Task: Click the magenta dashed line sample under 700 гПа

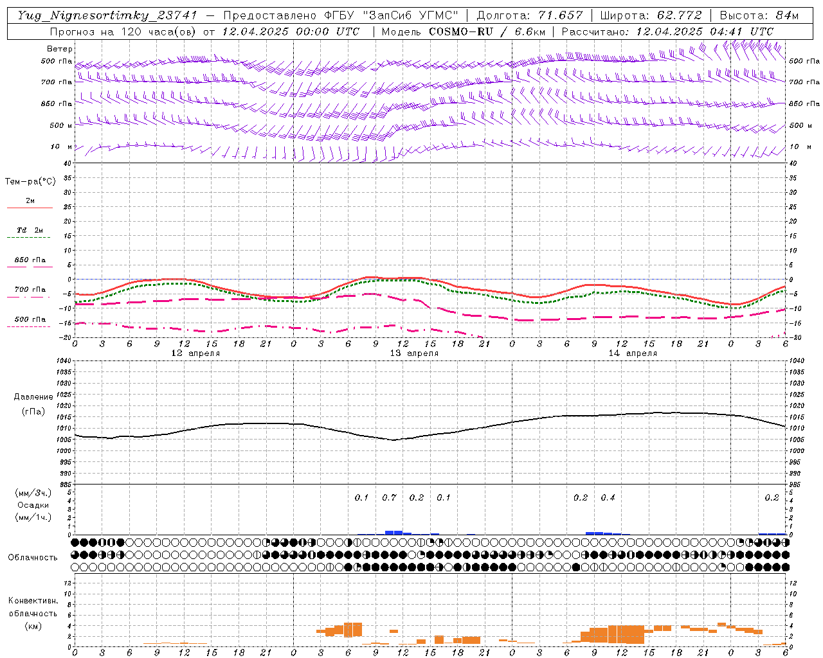Action: click(x=28, y=297)
